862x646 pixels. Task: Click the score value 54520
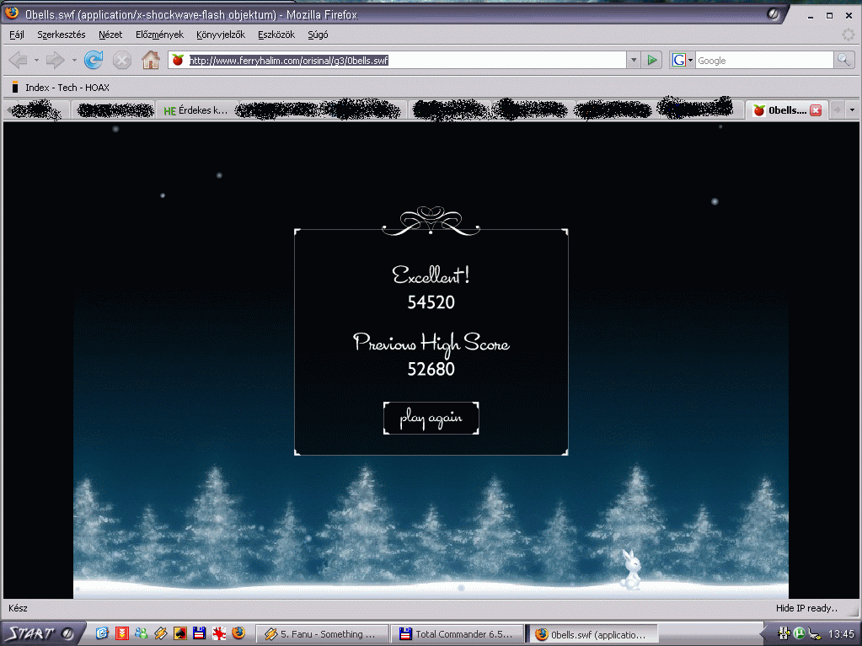pos(431,302)
